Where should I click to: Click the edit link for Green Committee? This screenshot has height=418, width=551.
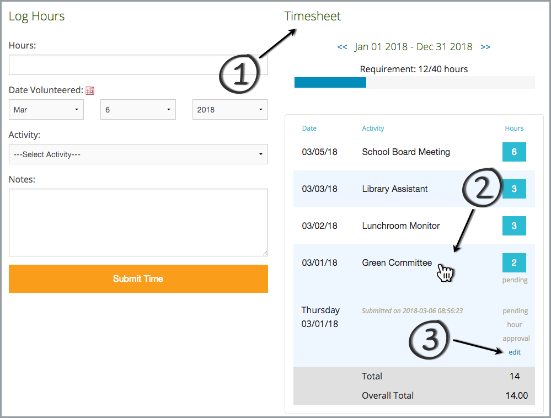pos(515,352)
